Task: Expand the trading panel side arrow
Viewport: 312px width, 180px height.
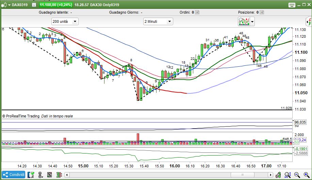Action: pyautogui.click(x=309, y=21)
